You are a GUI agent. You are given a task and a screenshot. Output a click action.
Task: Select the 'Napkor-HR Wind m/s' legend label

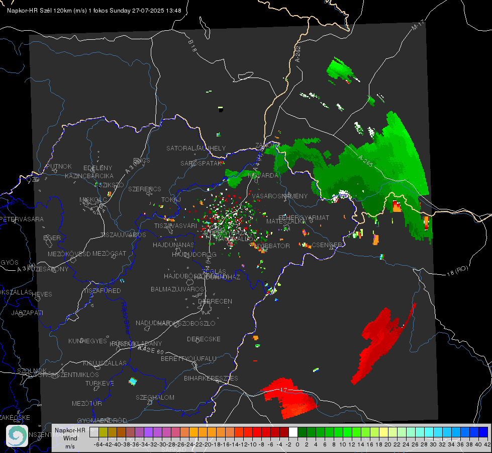tap(70, 438)
